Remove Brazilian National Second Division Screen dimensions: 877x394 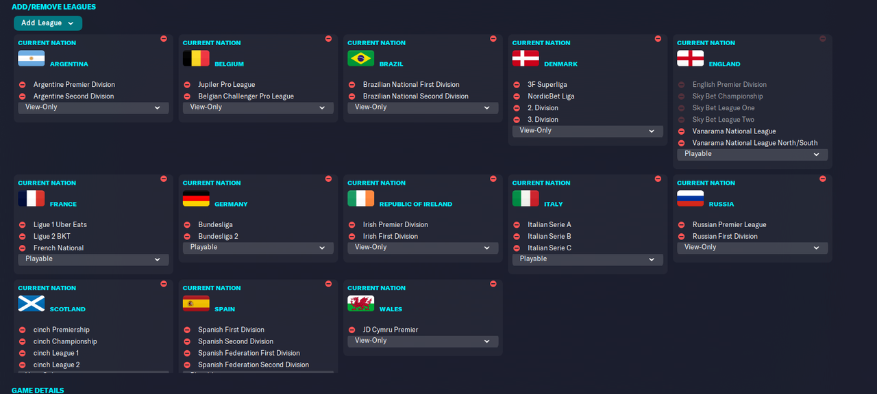pyautogui.click(x=352, y=96)
